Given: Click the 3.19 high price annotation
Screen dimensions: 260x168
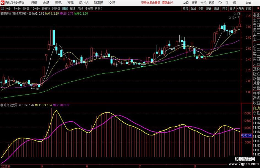Looking at the screenshot, I should tap(232, 18).
